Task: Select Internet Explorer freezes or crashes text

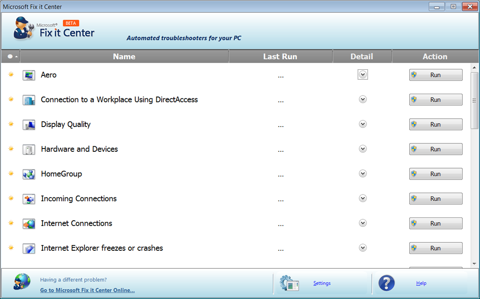Action: tap(102, 248)
